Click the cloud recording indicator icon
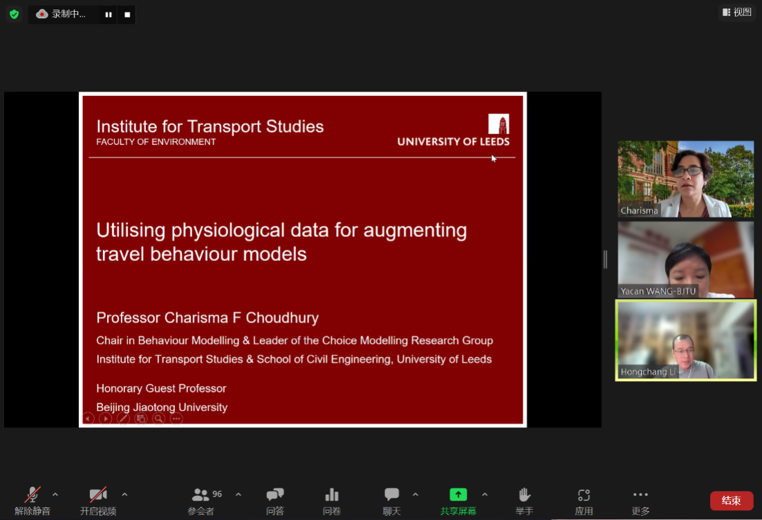 42,14
